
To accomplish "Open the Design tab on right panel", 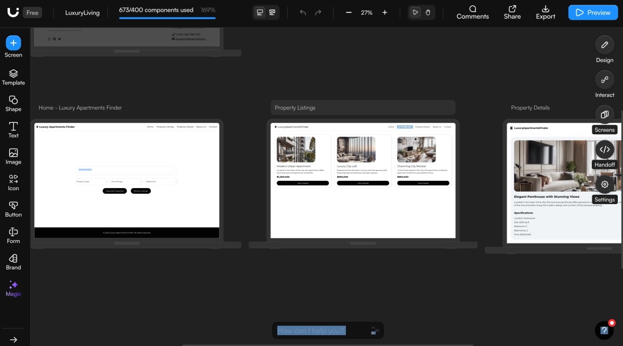I will [x=604, y=46].
